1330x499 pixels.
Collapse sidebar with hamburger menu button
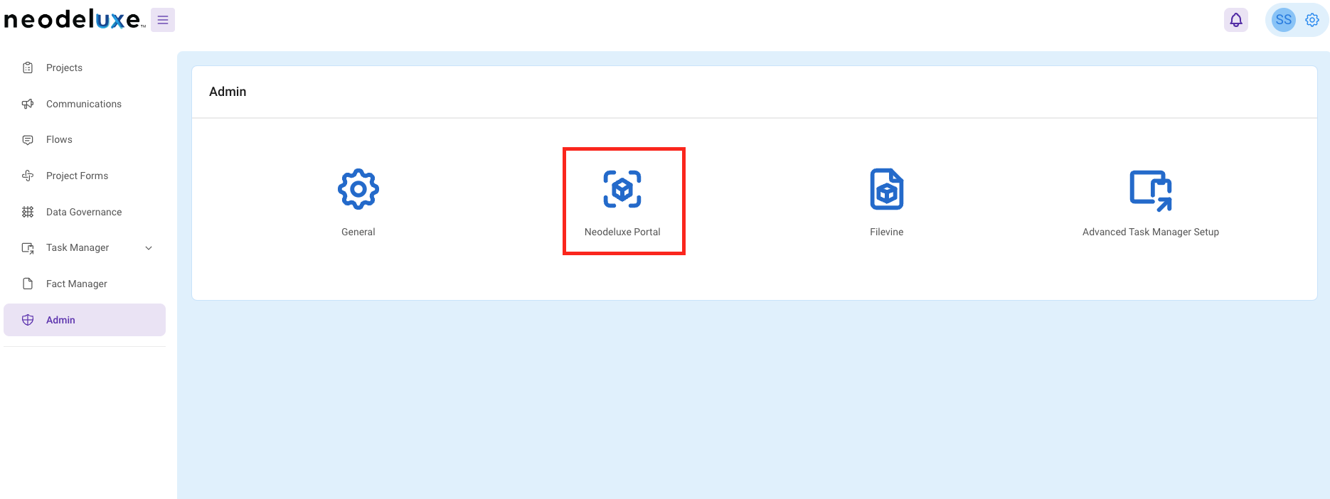pos(163,20)
